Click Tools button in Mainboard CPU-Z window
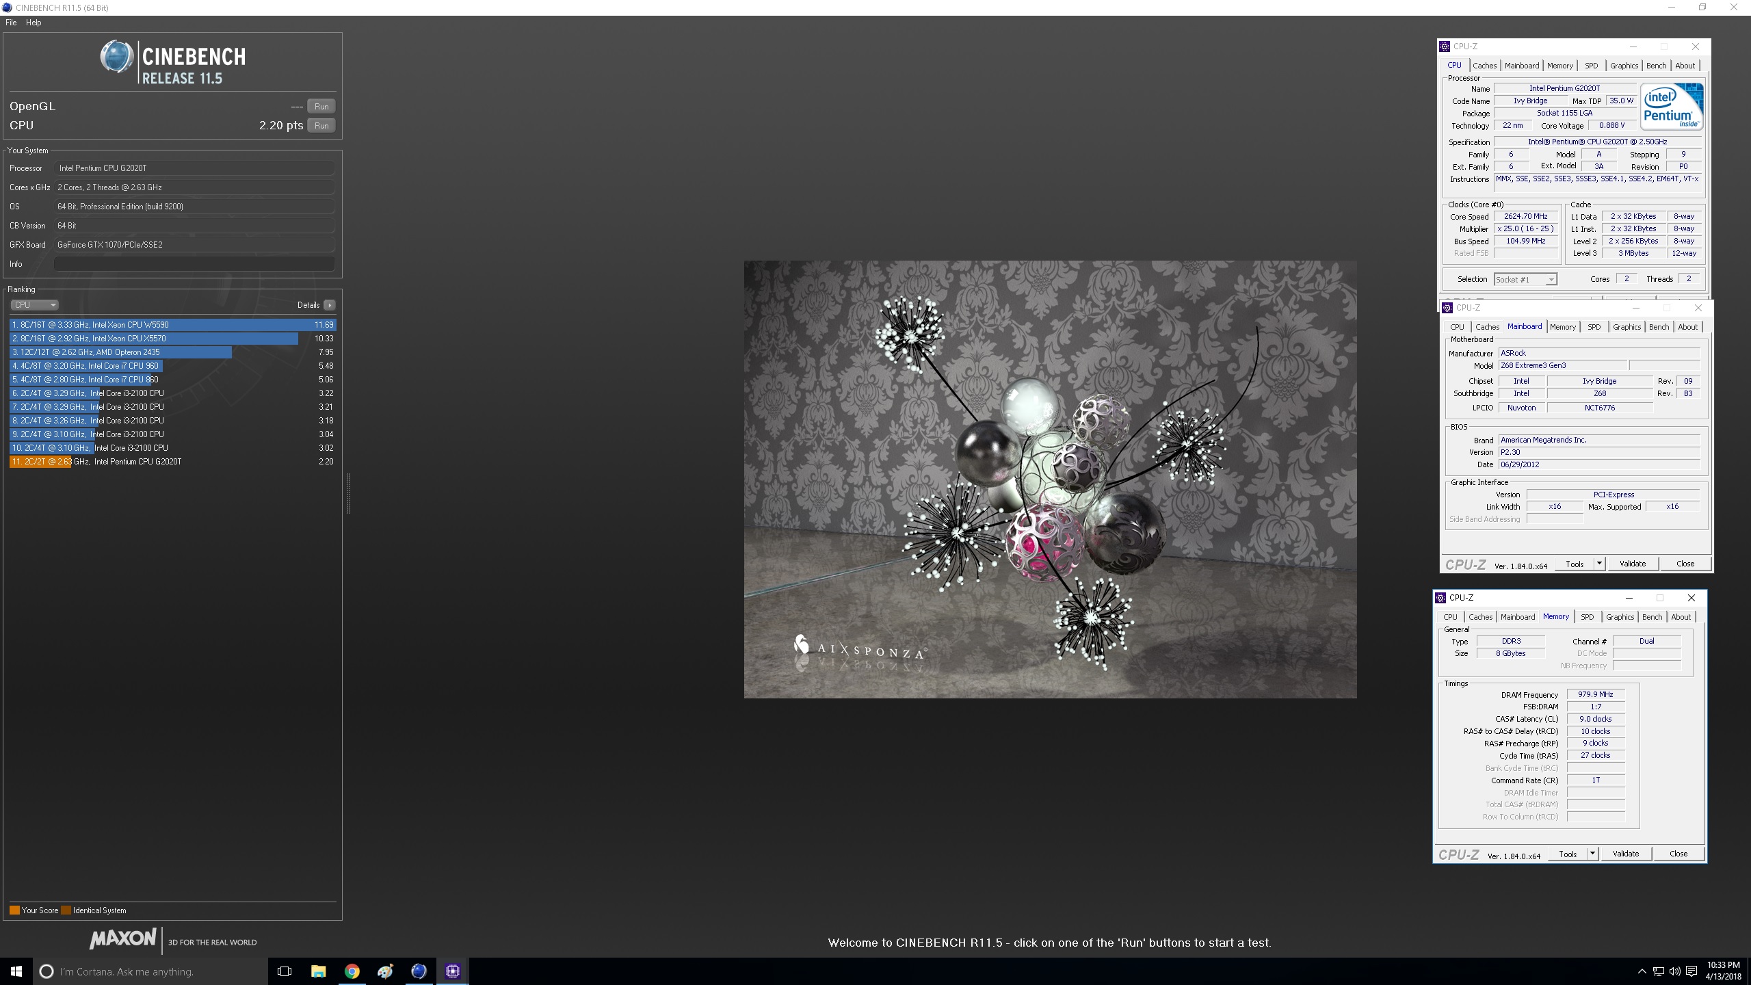The width and height of the screenshot is (1751, 985). click(x=1575, y=564)
